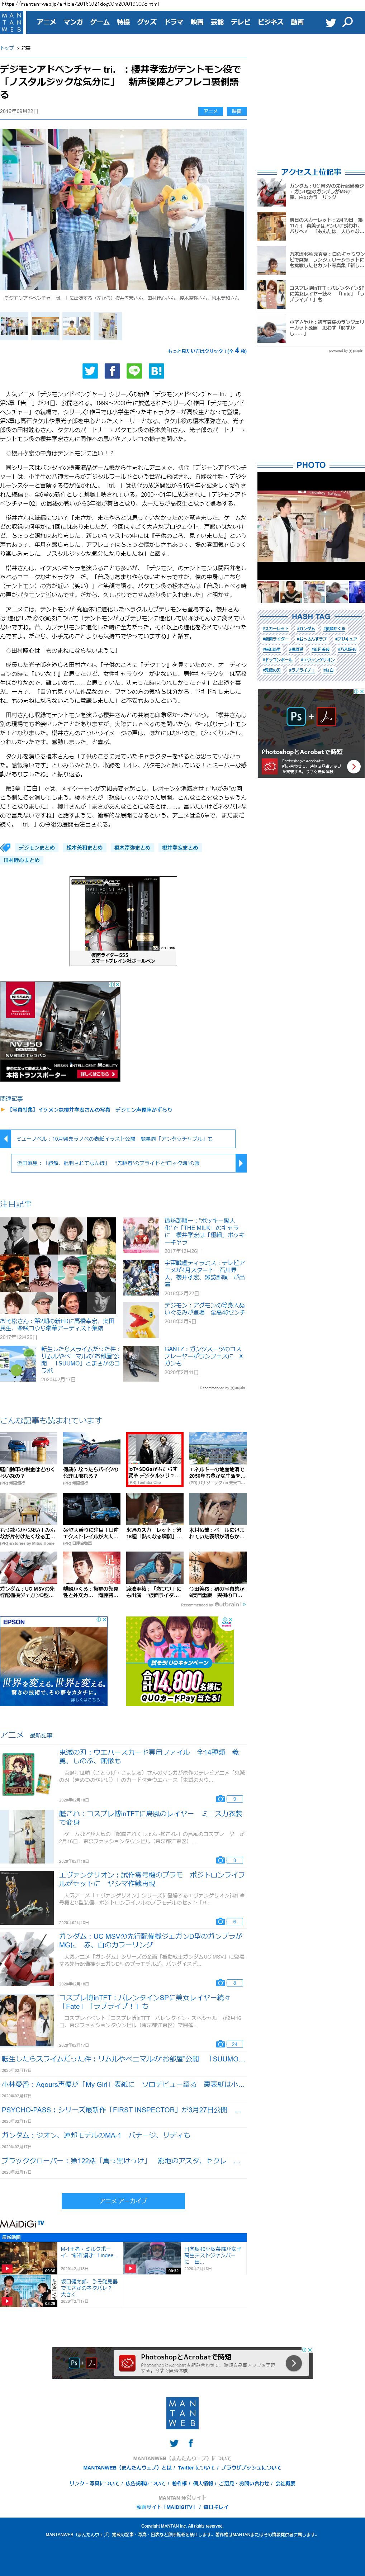Click the #ガンダム hash tag
The width and height of the screenshot is (365, 2576).
coord(306,629)
